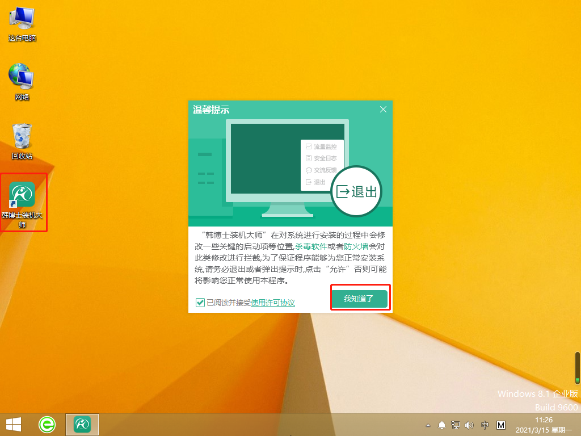Uncheck the license agreement checkbox
This screenshot has width=581, height=436.
200,303
